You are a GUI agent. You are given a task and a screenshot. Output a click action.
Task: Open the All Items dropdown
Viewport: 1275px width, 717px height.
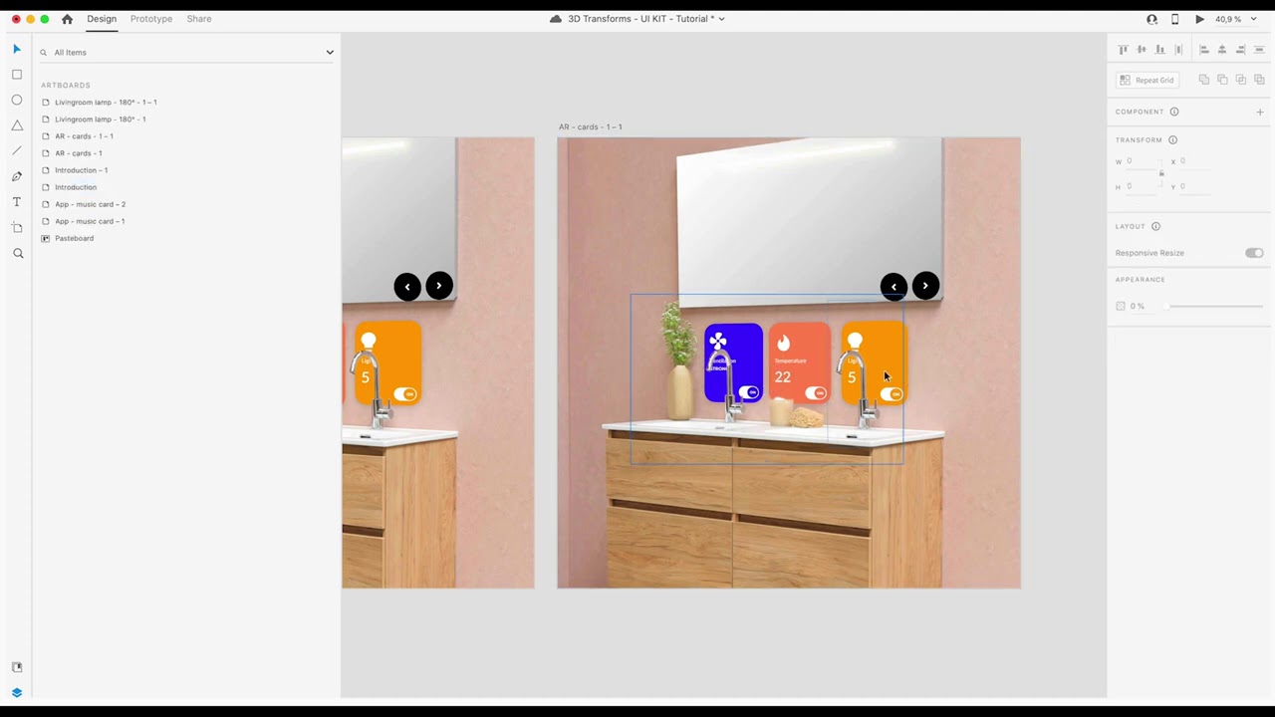(329, 52)
